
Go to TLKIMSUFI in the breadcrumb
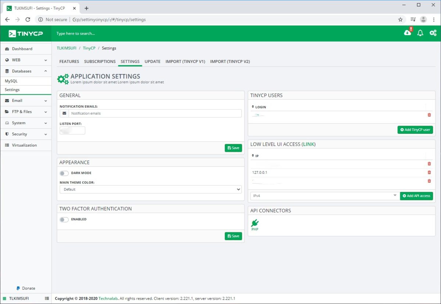pyautogui.click(x=67, y=48)
